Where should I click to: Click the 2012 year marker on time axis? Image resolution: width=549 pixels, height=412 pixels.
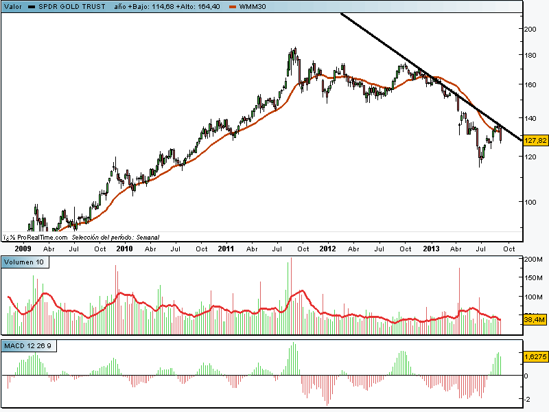pyautogui.click(x=327, y=249)
